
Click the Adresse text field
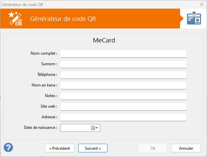123,117
